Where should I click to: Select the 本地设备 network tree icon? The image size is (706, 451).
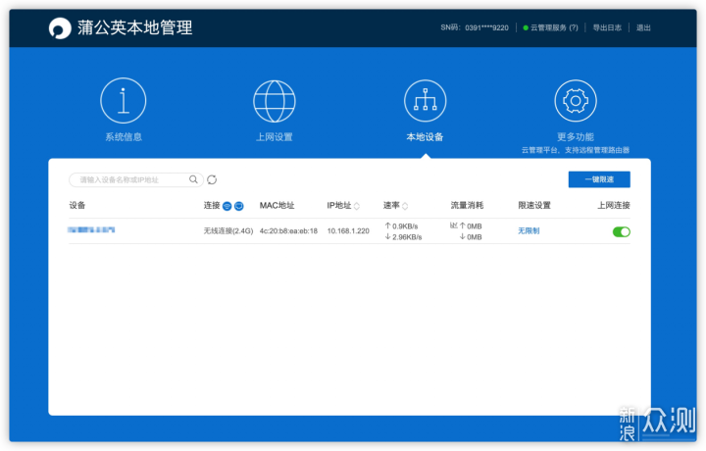(425, 101)
